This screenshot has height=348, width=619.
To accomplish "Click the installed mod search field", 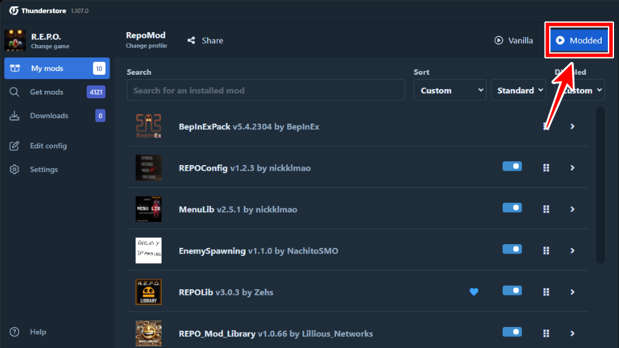I will (266, 90).
